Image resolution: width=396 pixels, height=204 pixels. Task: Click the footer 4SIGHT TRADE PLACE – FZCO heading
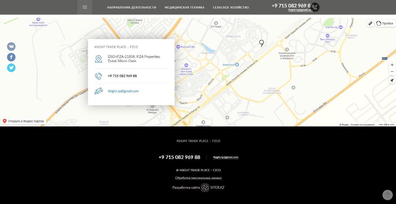point(198,141)
